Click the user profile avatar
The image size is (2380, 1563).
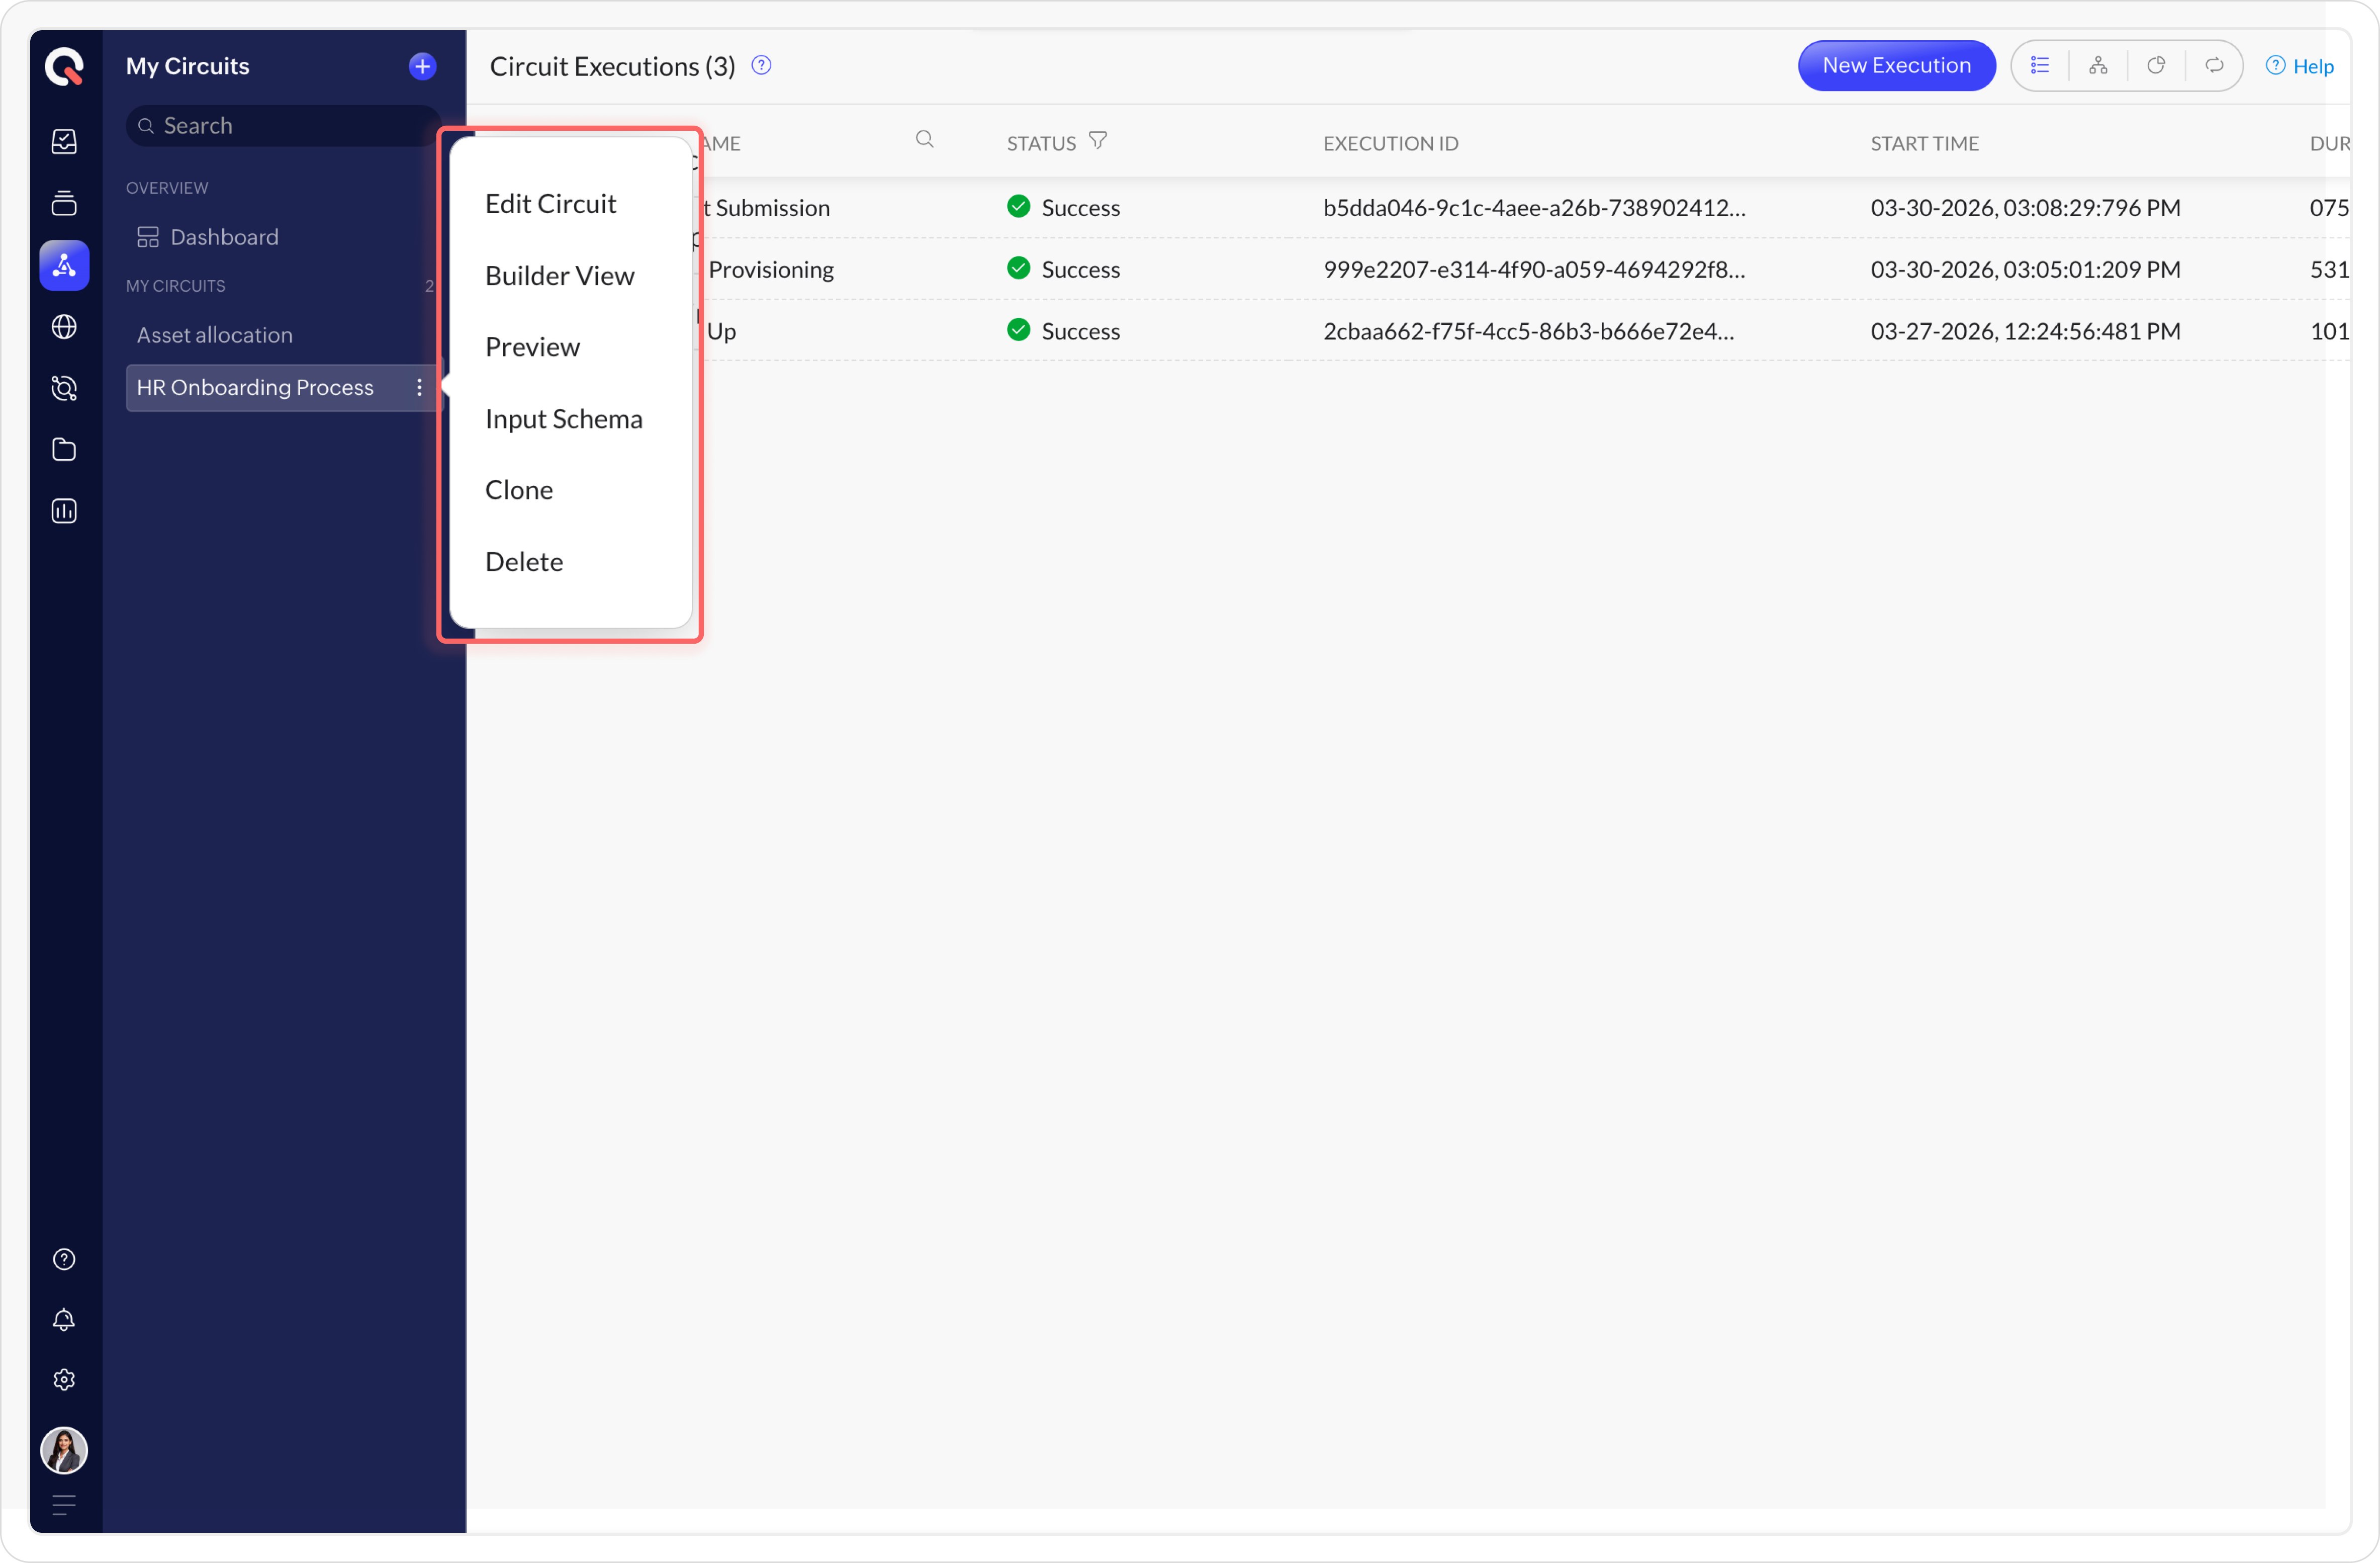click(64, 1450)
